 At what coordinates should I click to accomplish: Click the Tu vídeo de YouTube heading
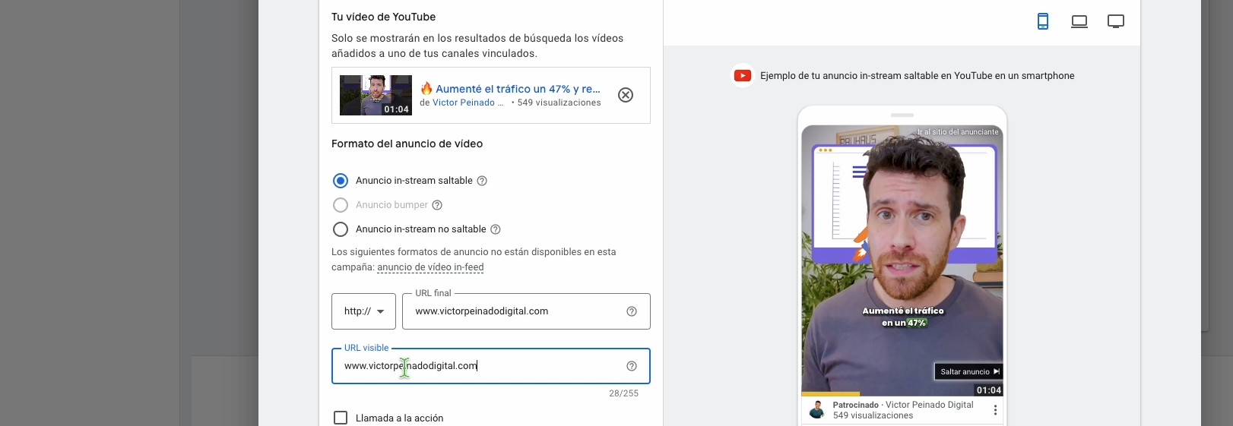(383, 17)
